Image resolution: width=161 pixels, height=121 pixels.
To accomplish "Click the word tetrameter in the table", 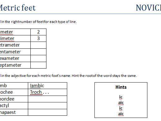I will pos(10,45).
